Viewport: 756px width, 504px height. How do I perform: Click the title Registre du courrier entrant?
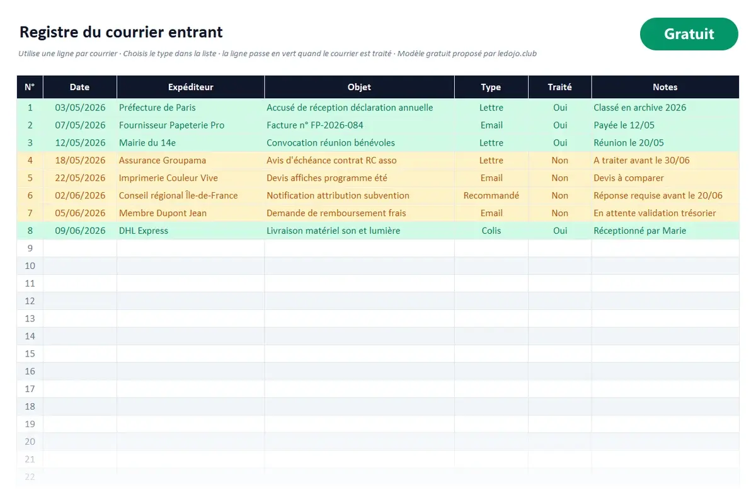click(121, 32)
